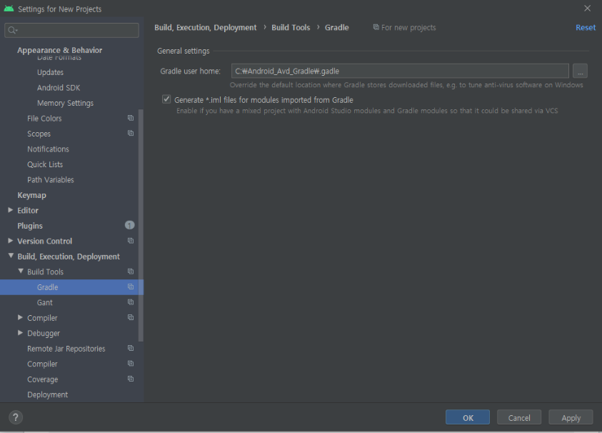This screenshot has height=433, width=602.
Task: Click the OK button
Action: [468, 417]
